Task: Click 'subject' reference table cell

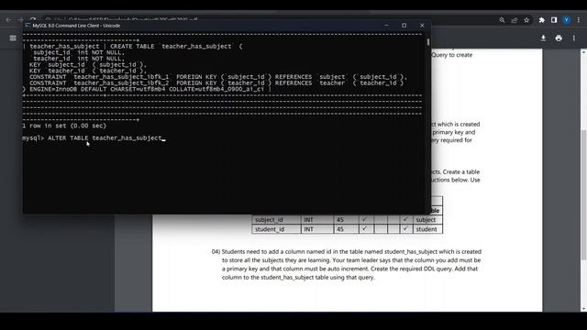Action: (427, 220)
